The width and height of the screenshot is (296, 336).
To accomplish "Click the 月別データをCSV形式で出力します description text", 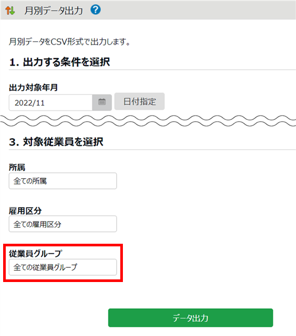I will [x=70, y=42].
